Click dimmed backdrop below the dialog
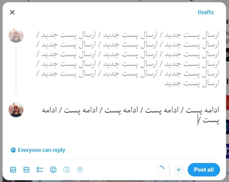 (x=112, y=180)
